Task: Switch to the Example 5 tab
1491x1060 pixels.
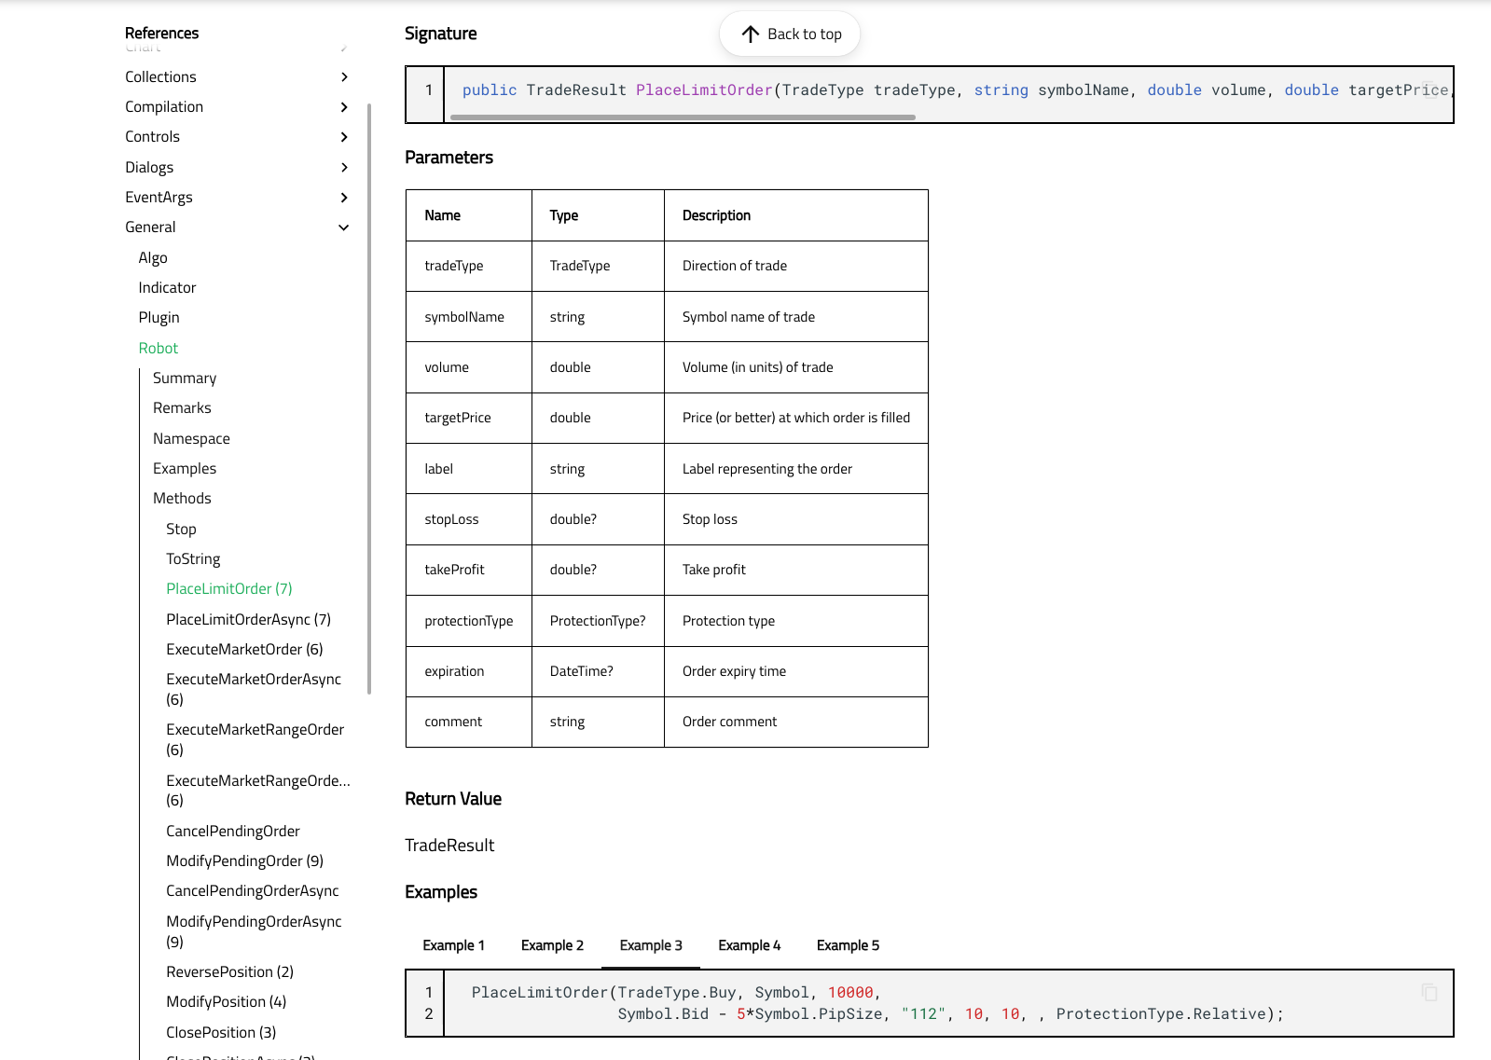Action: click(848, 945)
